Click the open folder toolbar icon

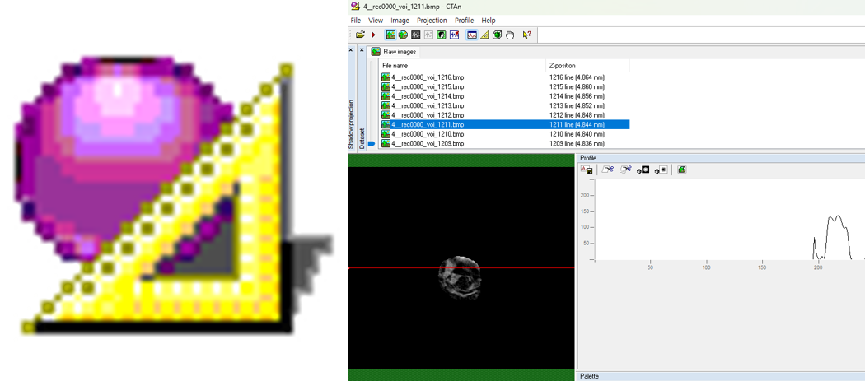click(x=360, y=35)
